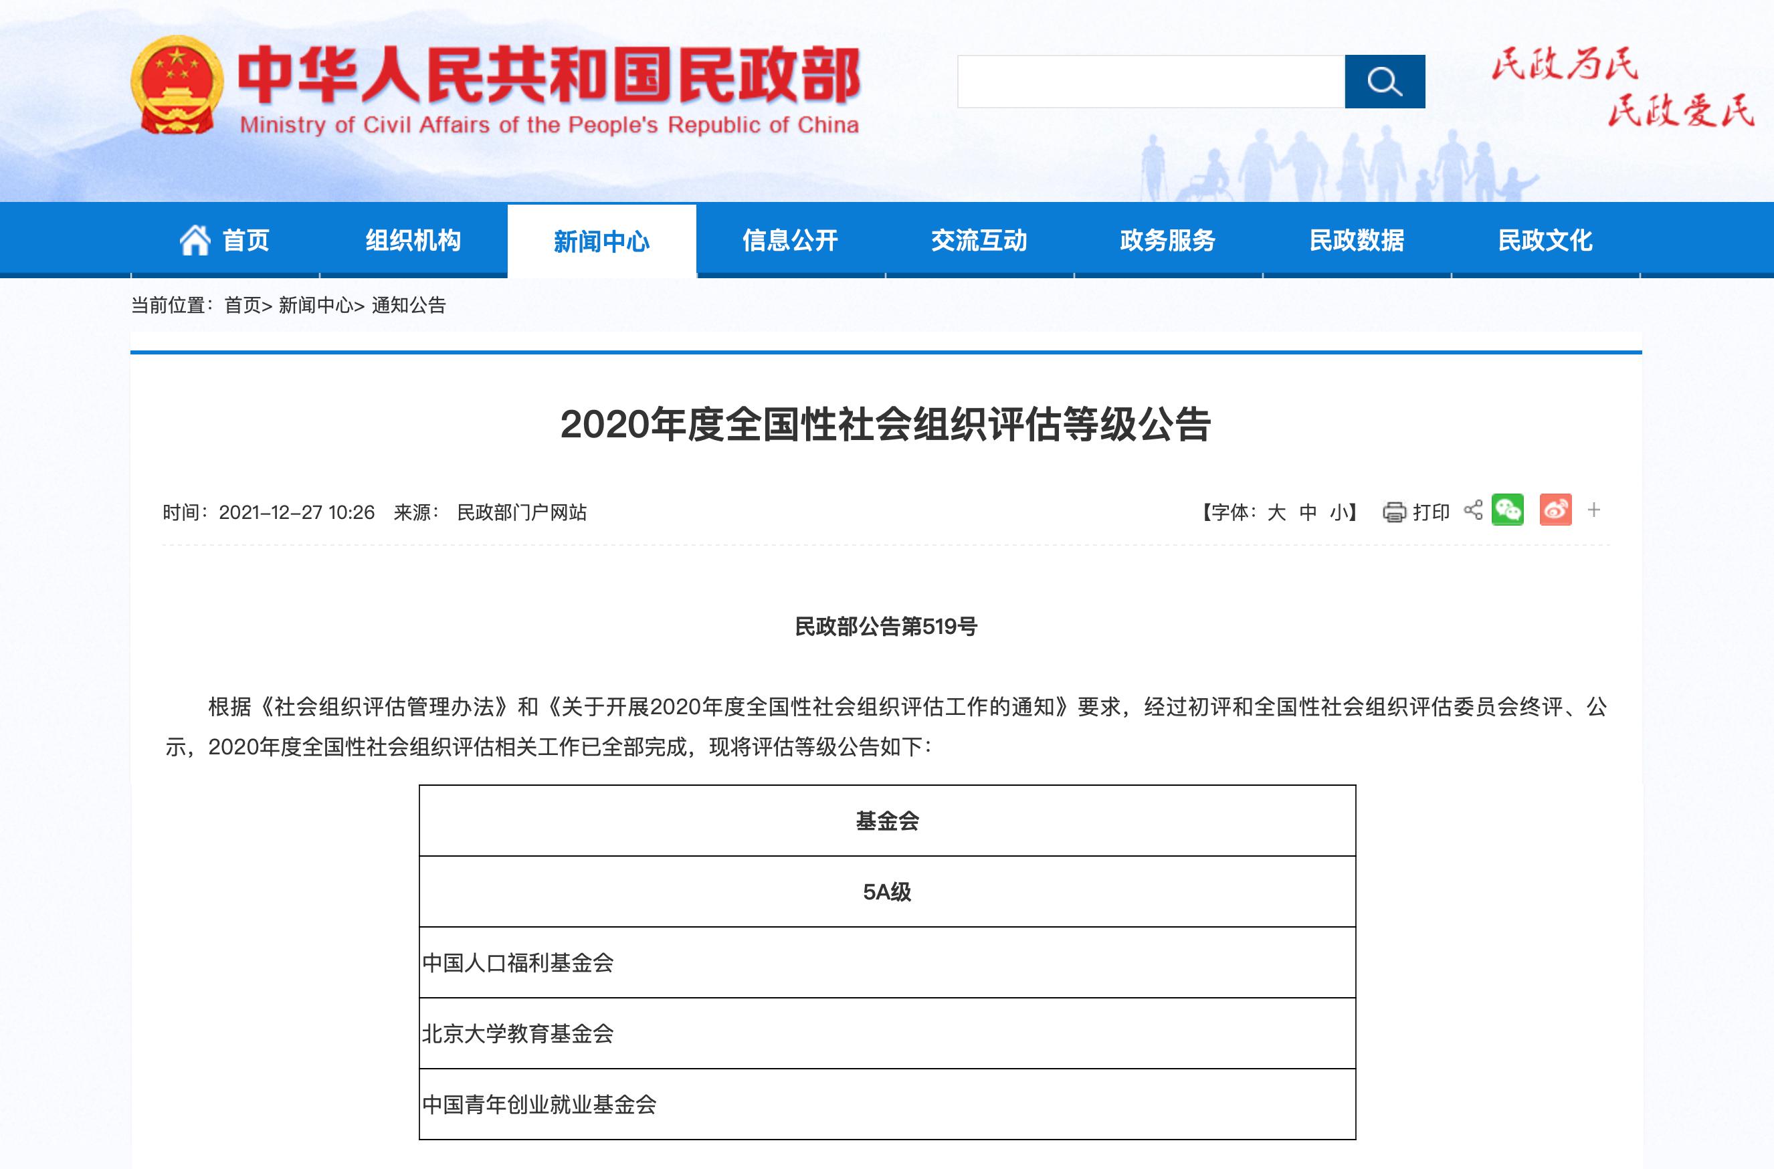Click the 首页 breadcrumb link
This screenshot has height=1169, width=1774.
tap(243, 306)
